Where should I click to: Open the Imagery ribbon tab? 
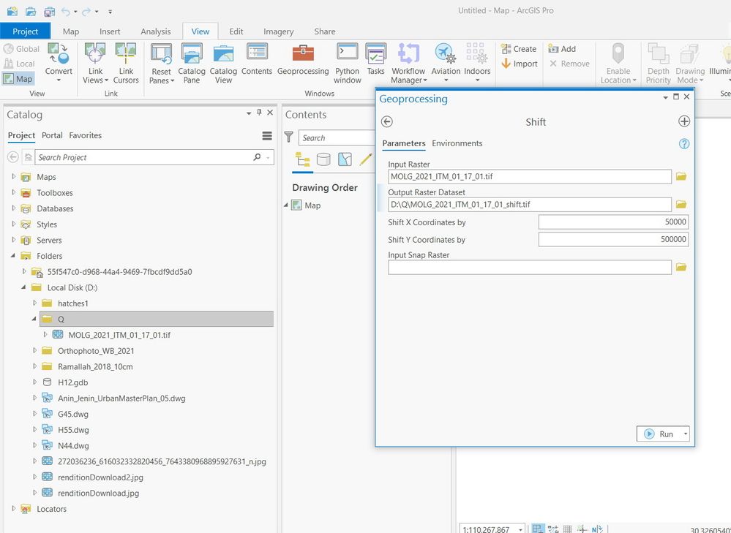click(x=278, y=31)
